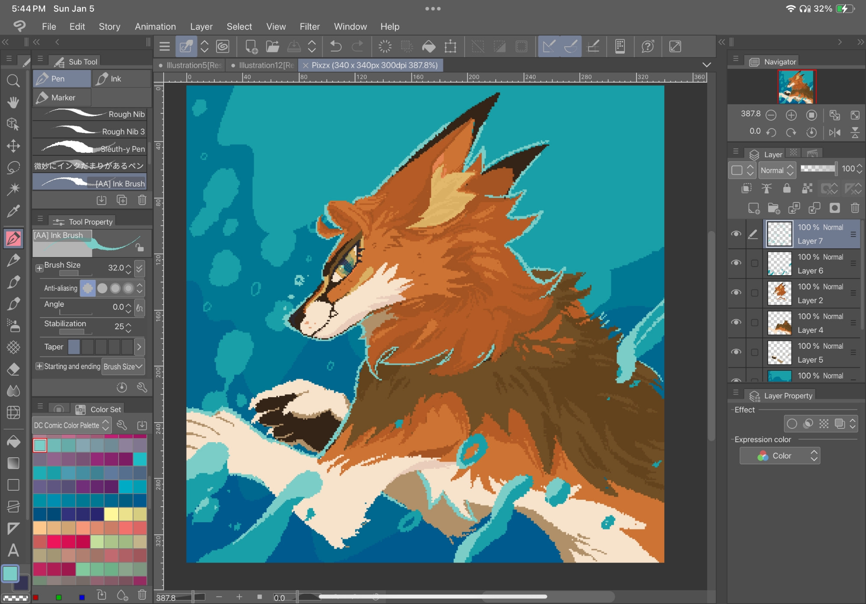Viewport: 866px width, 604px height.
Task: Select the Move layer tool
Action: (x=13, y=146)
